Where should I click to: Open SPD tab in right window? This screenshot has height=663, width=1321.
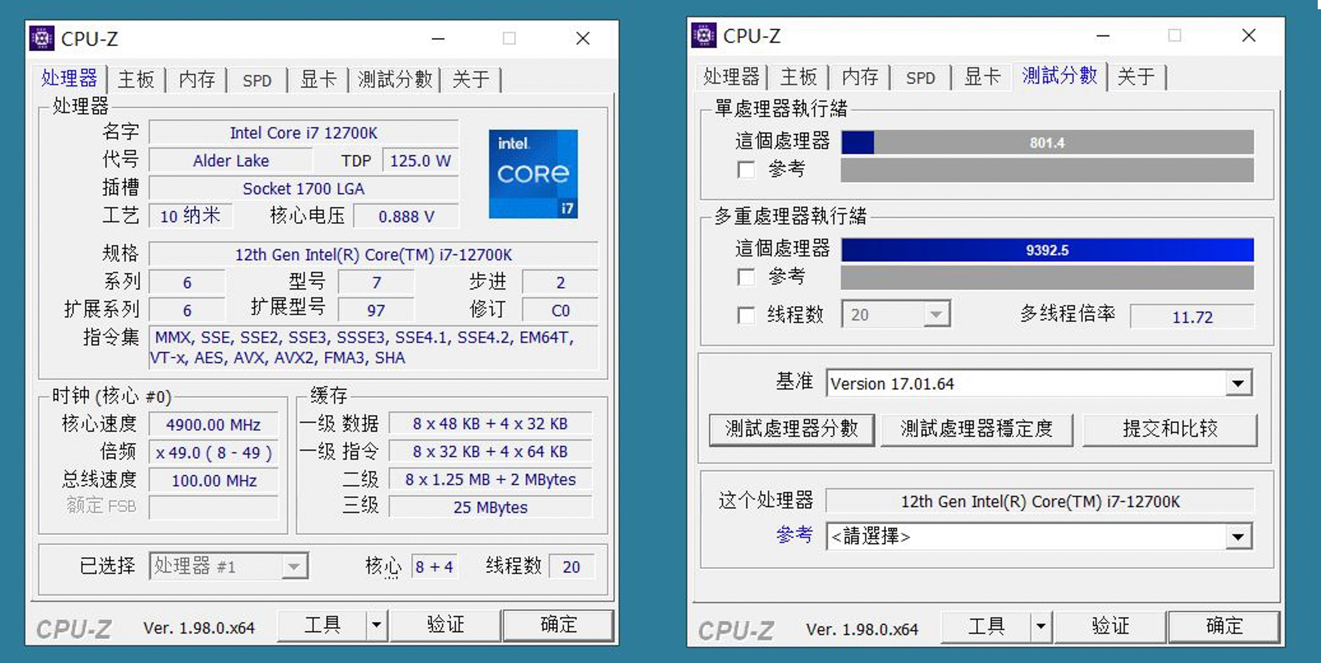(x=921, y=77)
